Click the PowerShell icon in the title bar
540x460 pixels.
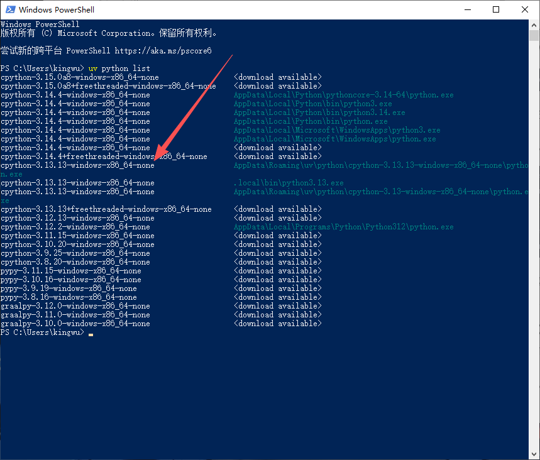tap(11, 9)
